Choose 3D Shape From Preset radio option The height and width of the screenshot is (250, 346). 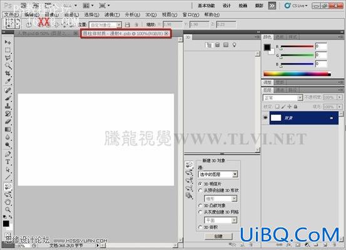tap(200, 190)
